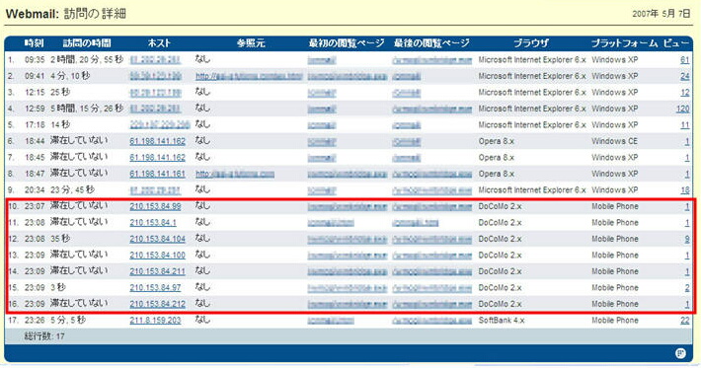Viewport: 701px width, 368px height.
Task: Open host 211.8.159.203 link
Action: (155, 321)
